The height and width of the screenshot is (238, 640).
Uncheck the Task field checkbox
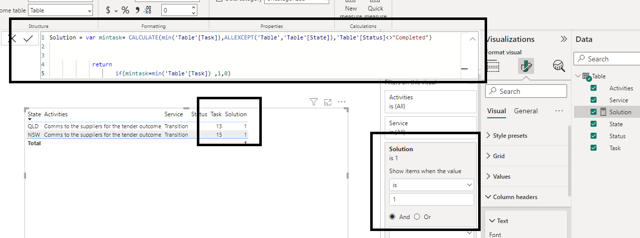[594, 148]
